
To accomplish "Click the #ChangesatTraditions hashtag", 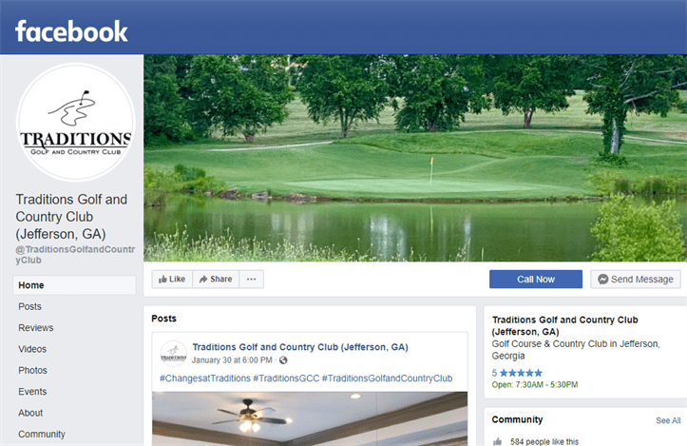I will point(205,378).
